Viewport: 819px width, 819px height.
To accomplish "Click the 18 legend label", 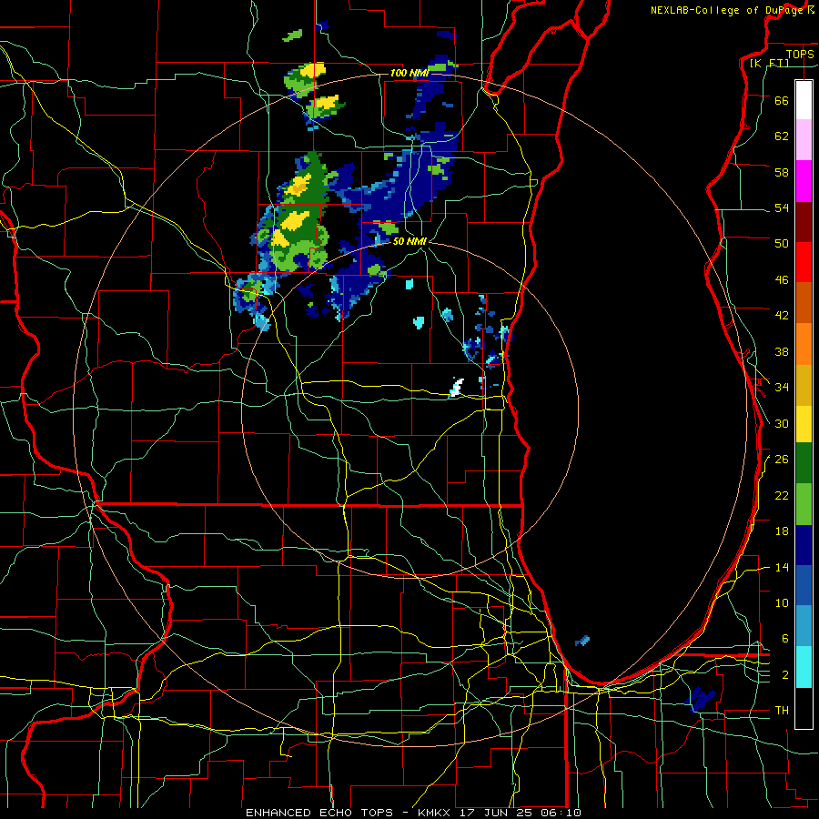I will coord(782,531).
